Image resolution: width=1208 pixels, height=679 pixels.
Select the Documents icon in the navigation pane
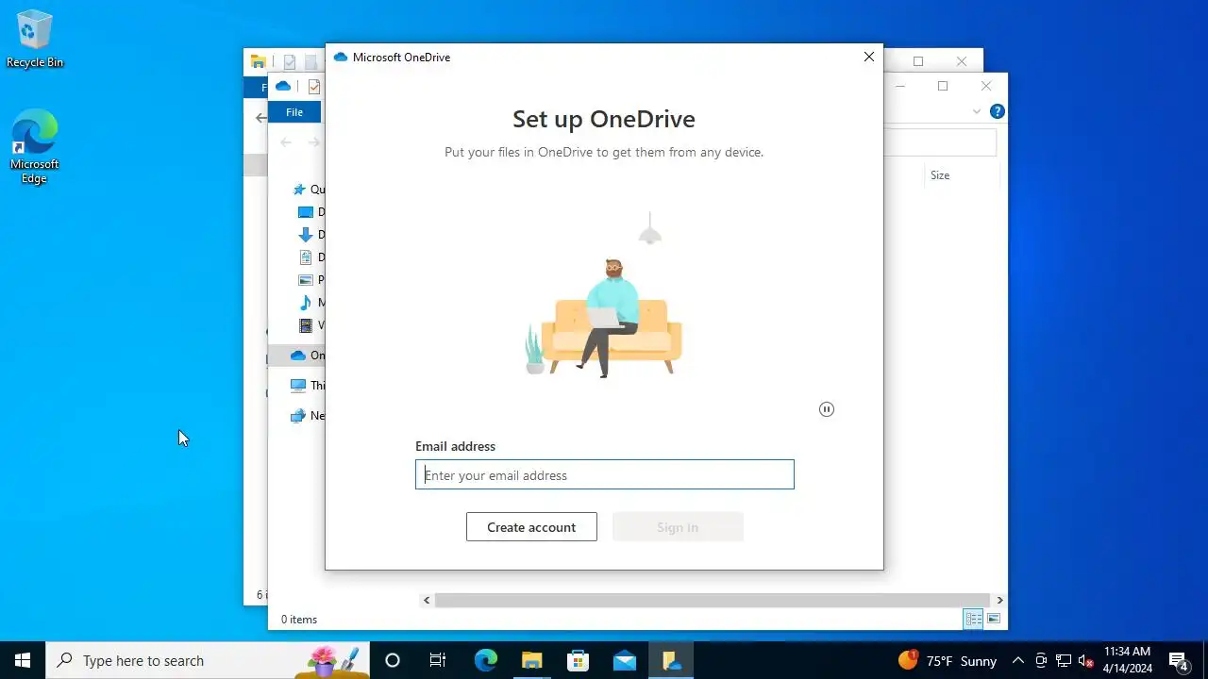306,257
